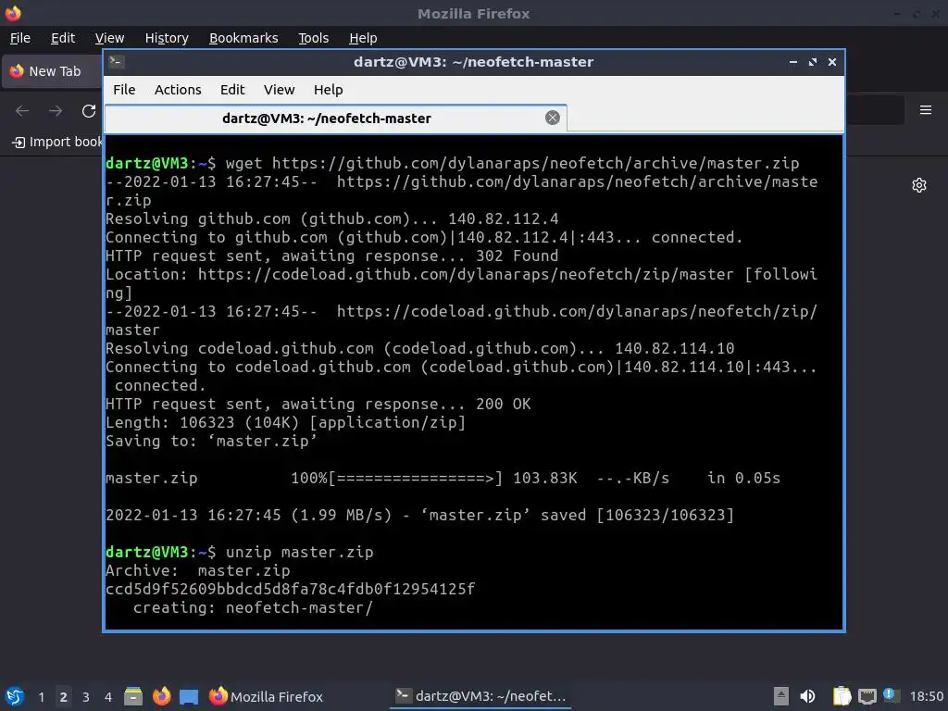Launch Firefox from the panel quick launcher
948x711 pixels.
pyautogui.click(x=161, y=696)
